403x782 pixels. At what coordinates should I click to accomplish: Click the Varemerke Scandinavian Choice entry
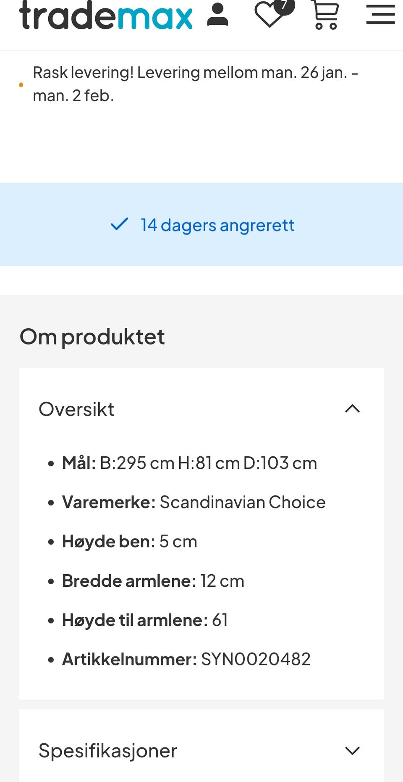point(194,502)
